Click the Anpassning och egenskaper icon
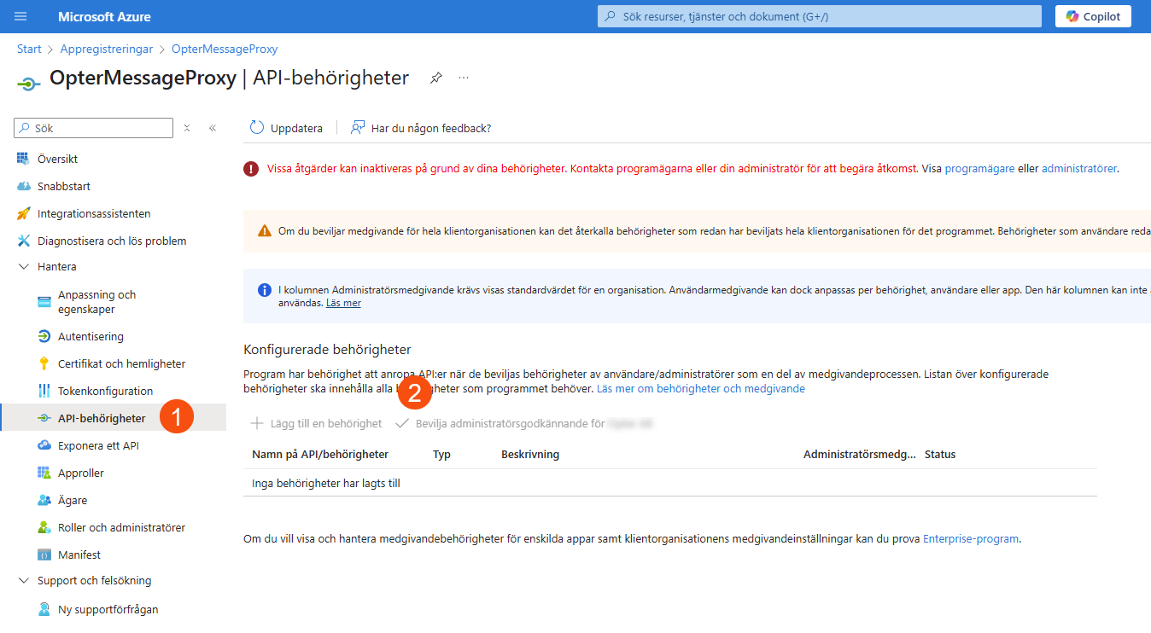The image size is (1151, 633). tap(44, 302)
